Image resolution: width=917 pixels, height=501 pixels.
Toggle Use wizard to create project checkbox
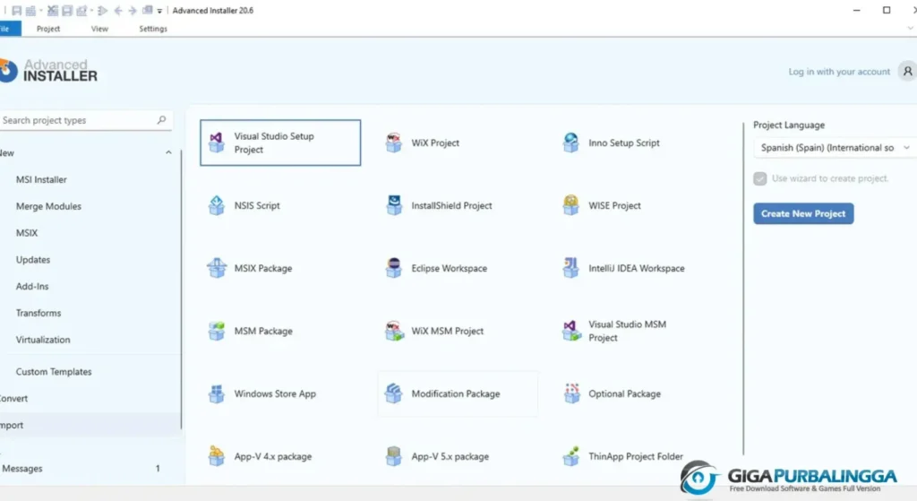pos(759,178)
